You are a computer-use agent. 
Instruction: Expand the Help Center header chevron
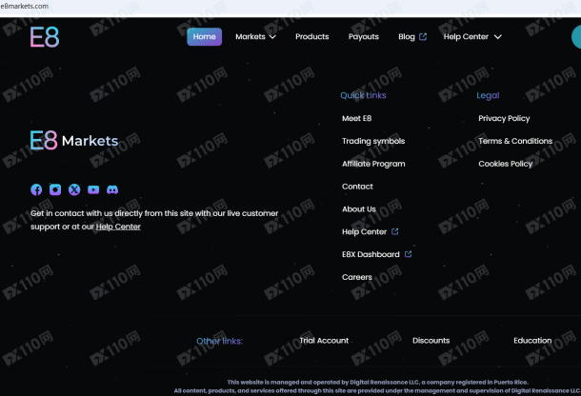tap(498, 37)
